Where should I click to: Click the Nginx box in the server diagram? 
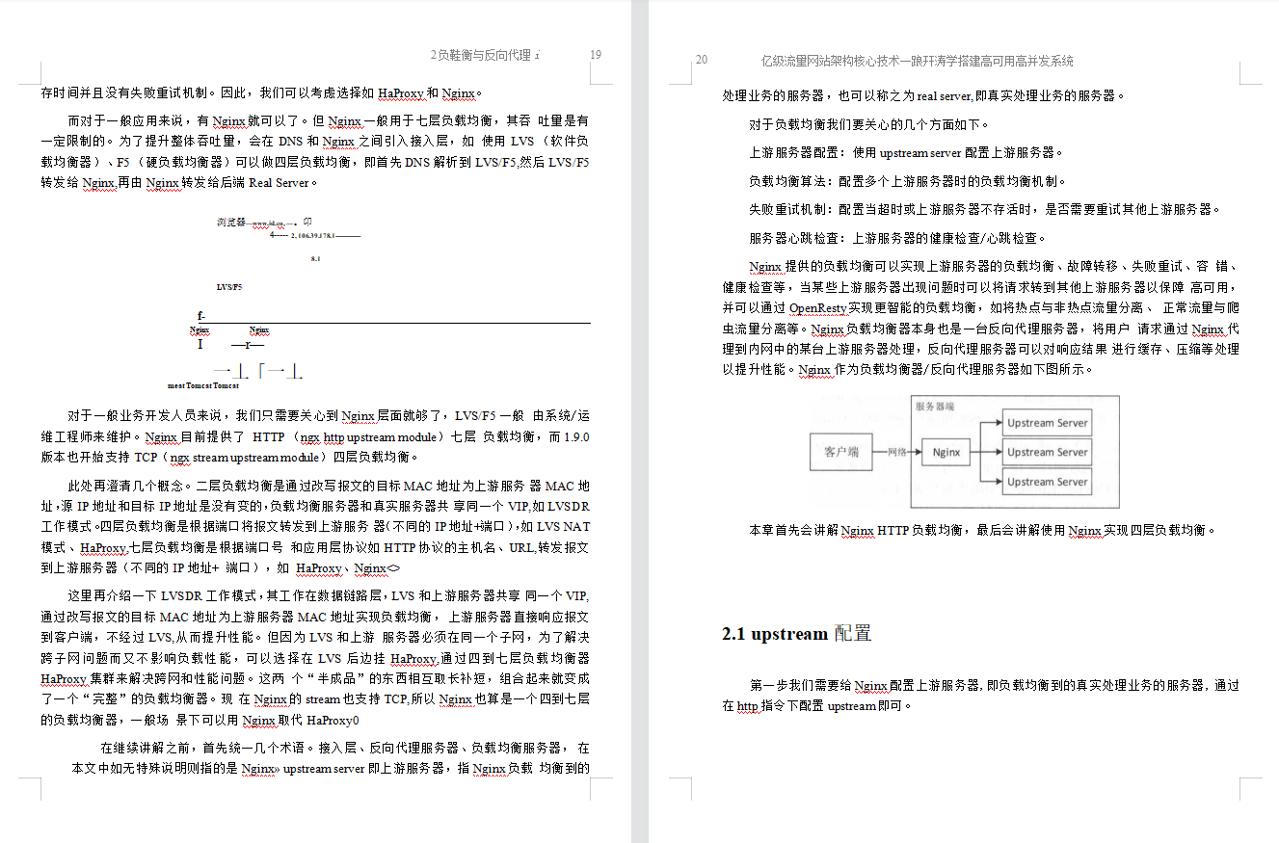pos(946,453)
